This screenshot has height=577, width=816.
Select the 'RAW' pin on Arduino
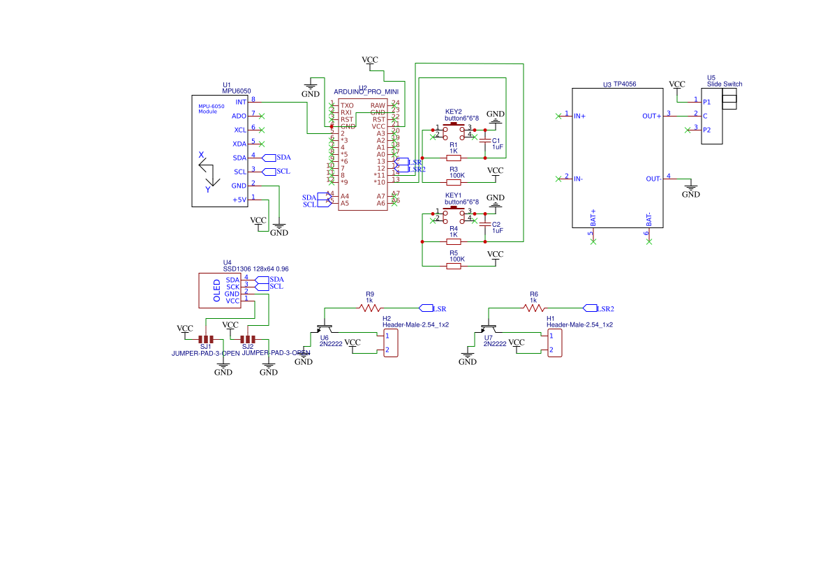pos(378,105)
